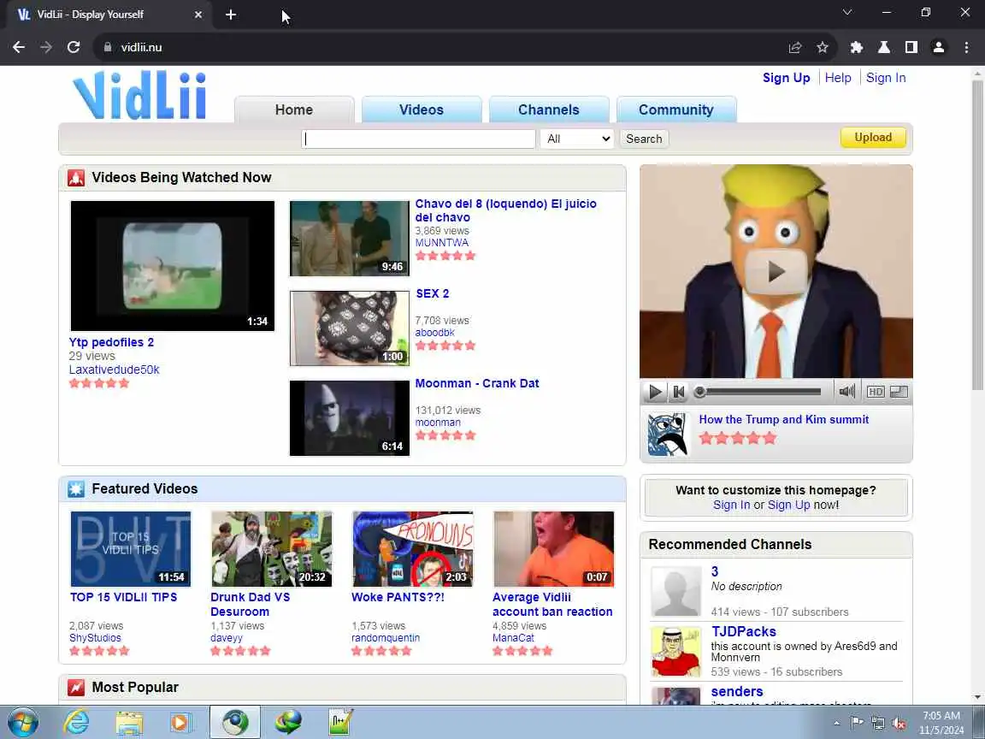Open the file explorer taskbar icon
985x739 pixels.
(129, 723)
